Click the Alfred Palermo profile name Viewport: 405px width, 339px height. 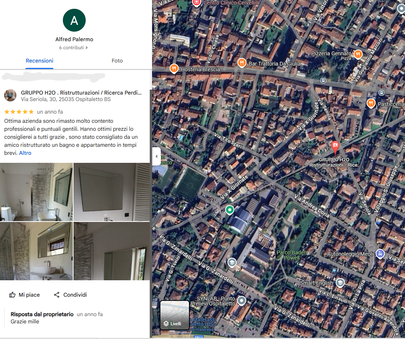[74, 39]
